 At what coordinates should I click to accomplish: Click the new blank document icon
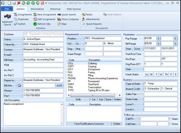point(10,3)
